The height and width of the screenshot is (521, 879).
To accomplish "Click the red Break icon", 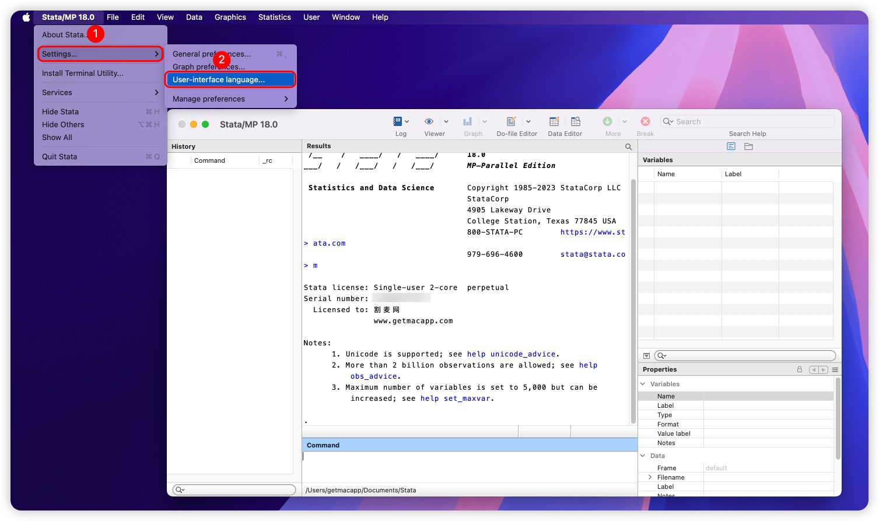I will 645,121.
